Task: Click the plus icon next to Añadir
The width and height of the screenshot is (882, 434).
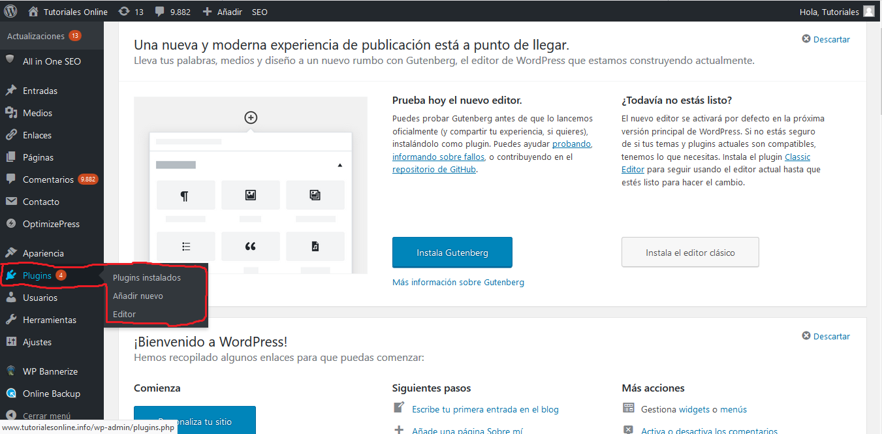Action: click(208, 12)
